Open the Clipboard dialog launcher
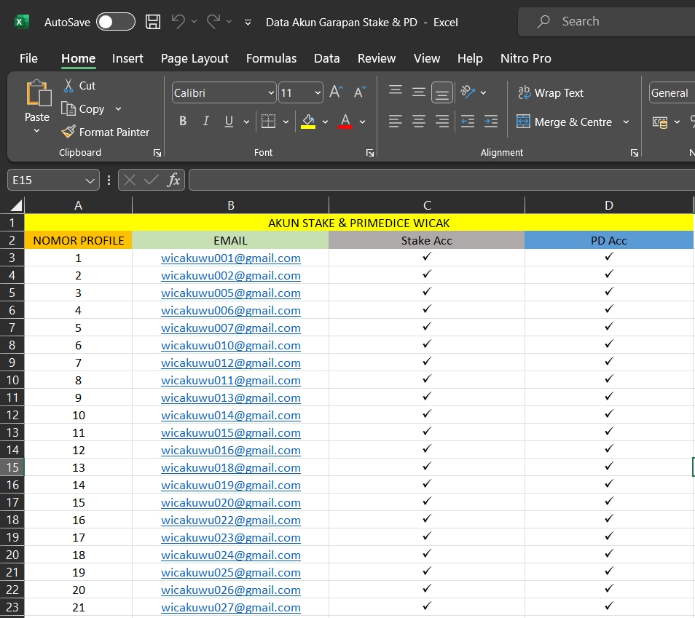 click(x=157, y=153)
